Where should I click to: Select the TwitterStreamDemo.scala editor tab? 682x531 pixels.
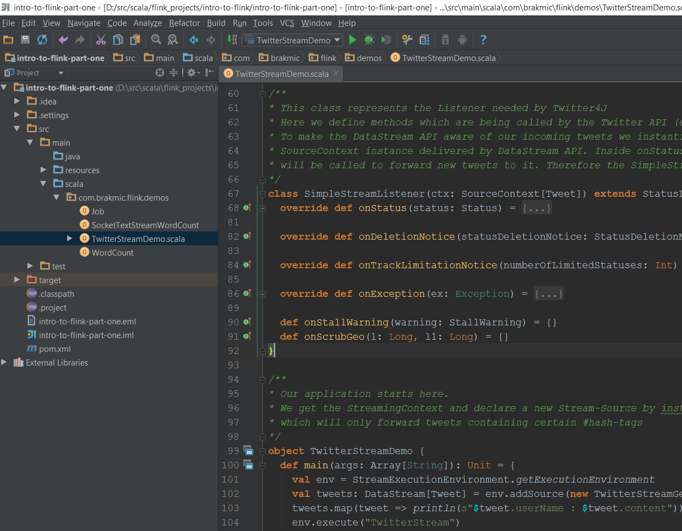[282, 74]
